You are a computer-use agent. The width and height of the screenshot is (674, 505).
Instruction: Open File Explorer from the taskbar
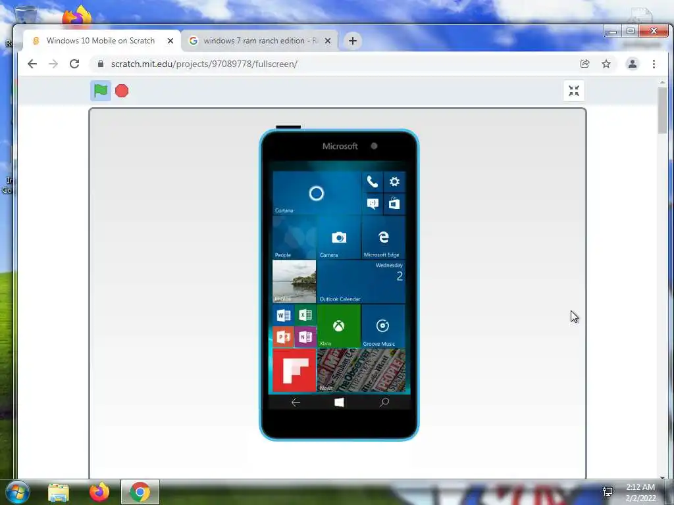pos(59,492)
